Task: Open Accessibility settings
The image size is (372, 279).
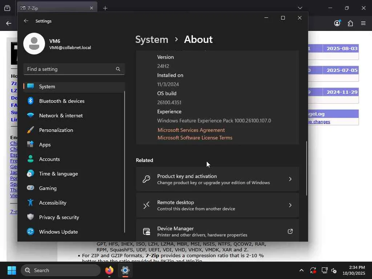Action: pos(74,203)
